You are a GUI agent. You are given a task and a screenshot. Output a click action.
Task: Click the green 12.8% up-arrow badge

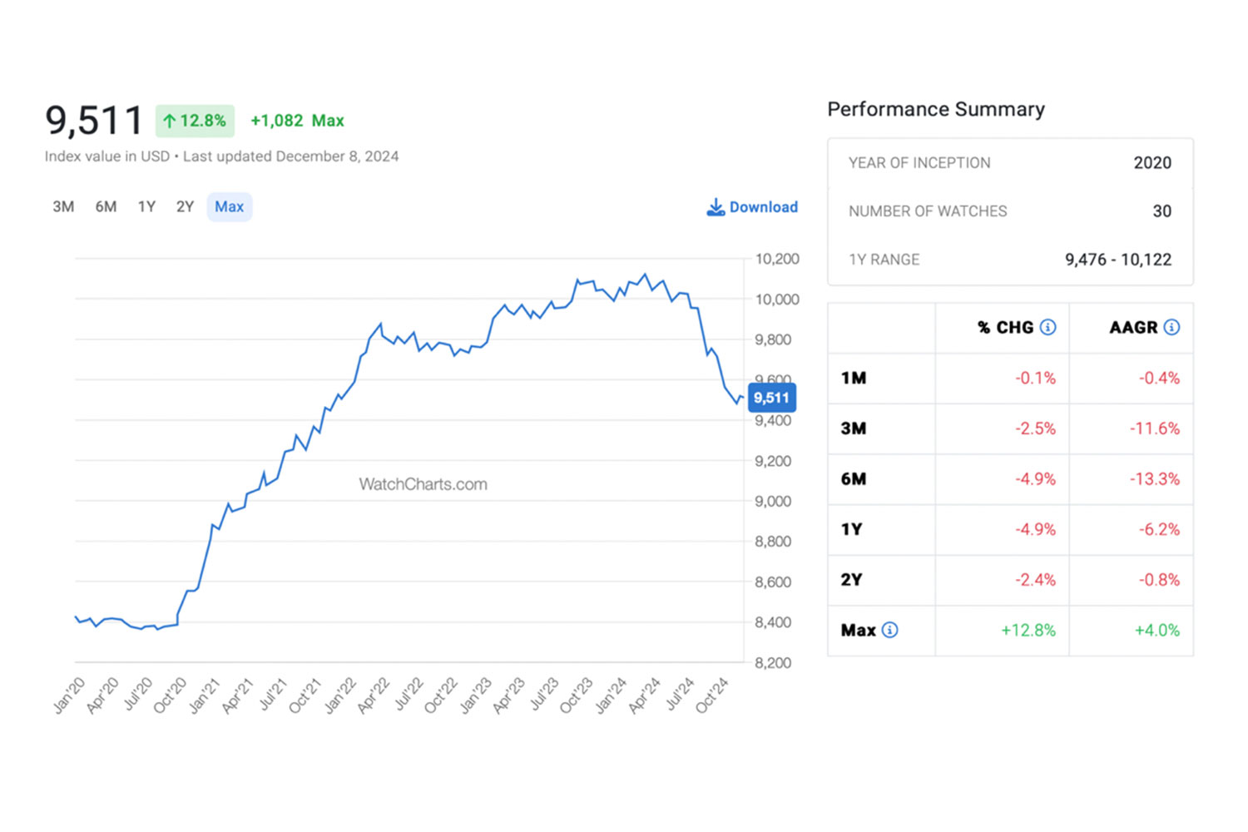[195, 121]
